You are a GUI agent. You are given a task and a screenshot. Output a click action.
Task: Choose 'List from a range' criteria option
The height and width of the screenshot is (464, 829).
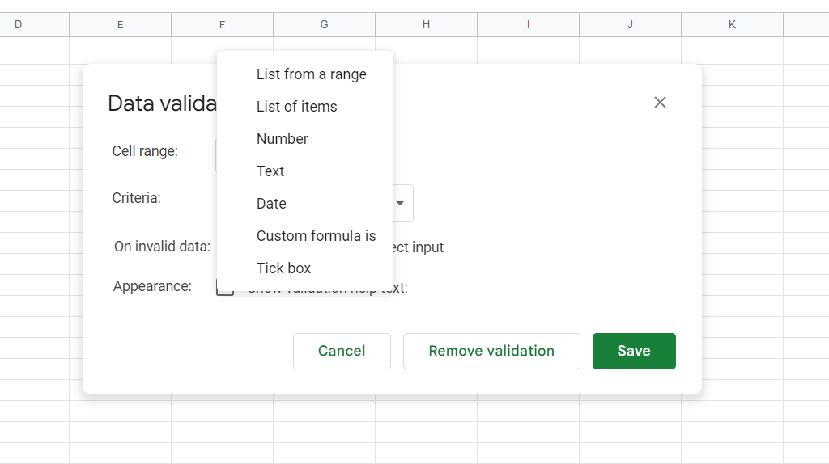click(x=311, y=74)
